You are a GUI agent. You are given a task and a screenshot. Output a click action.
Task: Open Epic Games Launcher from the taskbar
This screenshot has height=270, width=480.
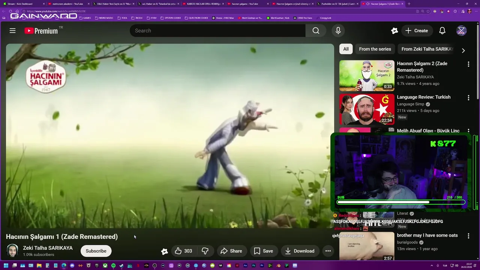coord(97,265)
